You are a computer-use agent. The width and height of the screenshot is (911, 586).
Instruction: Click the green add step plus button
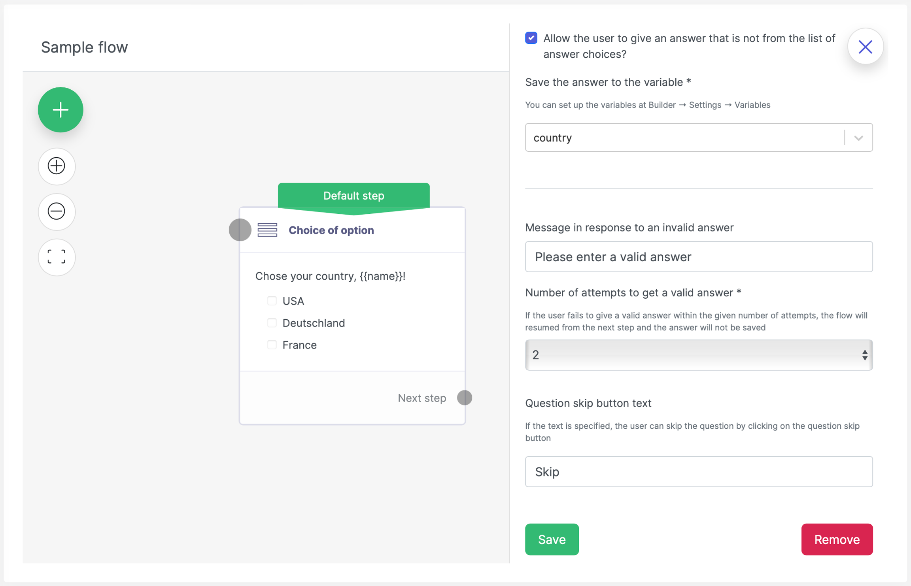coord(60,110)
